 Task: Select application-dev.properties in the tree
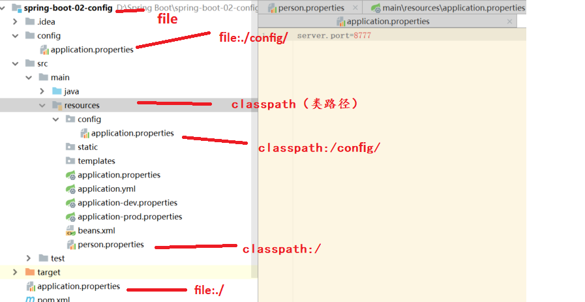(128, 203)
